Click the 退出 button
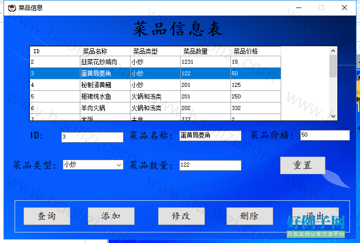Image resolution: width=360 pixels, height=243 pixels. (x=315, y=216)
